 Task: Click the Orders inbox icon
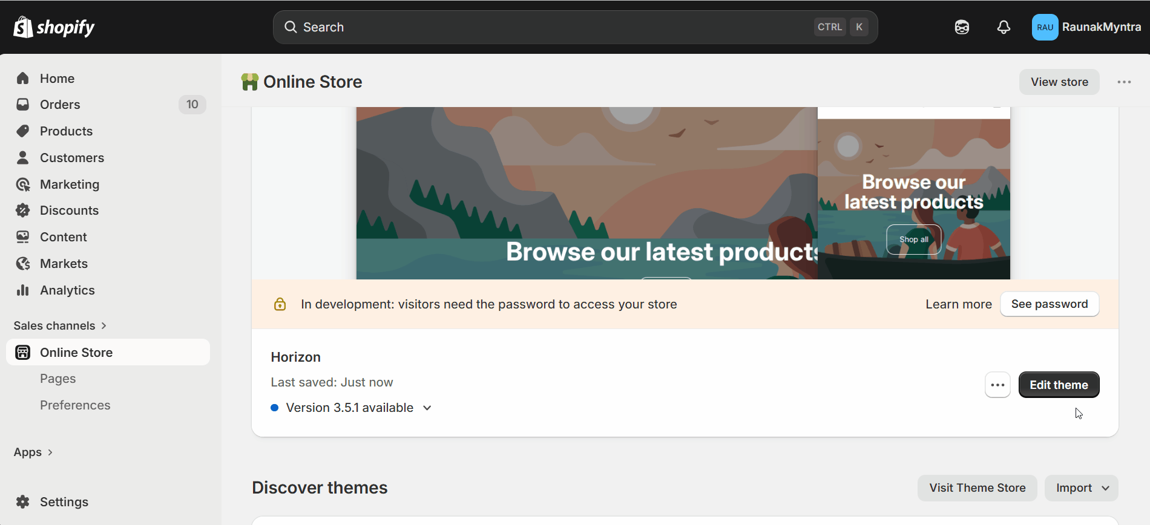coord(23,105)
